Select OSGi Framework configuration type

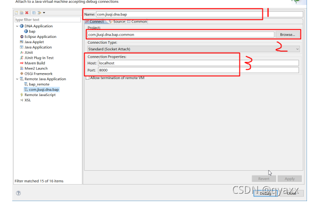(38, 74)
